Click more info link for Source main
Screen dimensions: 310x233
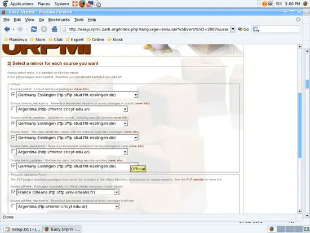tap(131, 132)
